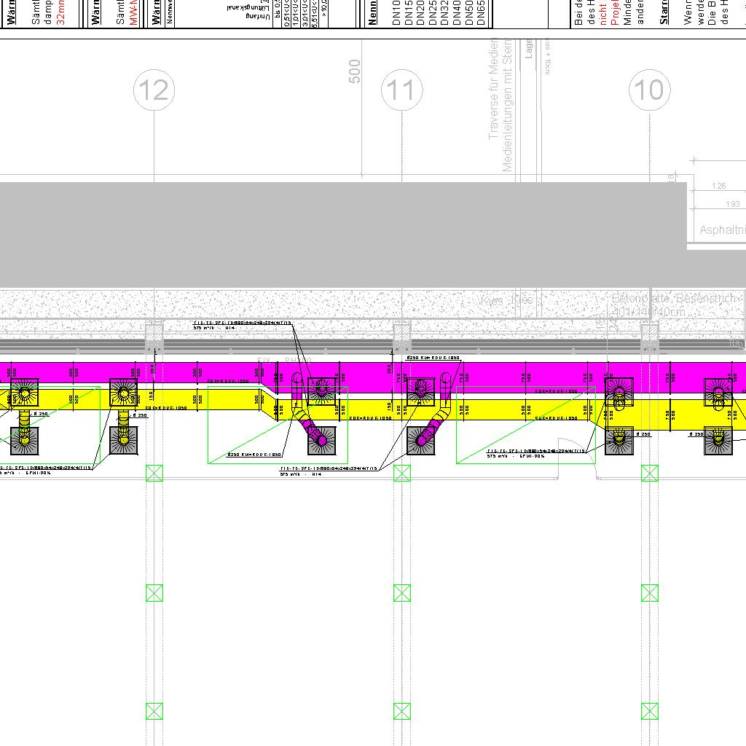Select the "Kies Kies" gravel label
746x746 pixels.
coord(507,300)
